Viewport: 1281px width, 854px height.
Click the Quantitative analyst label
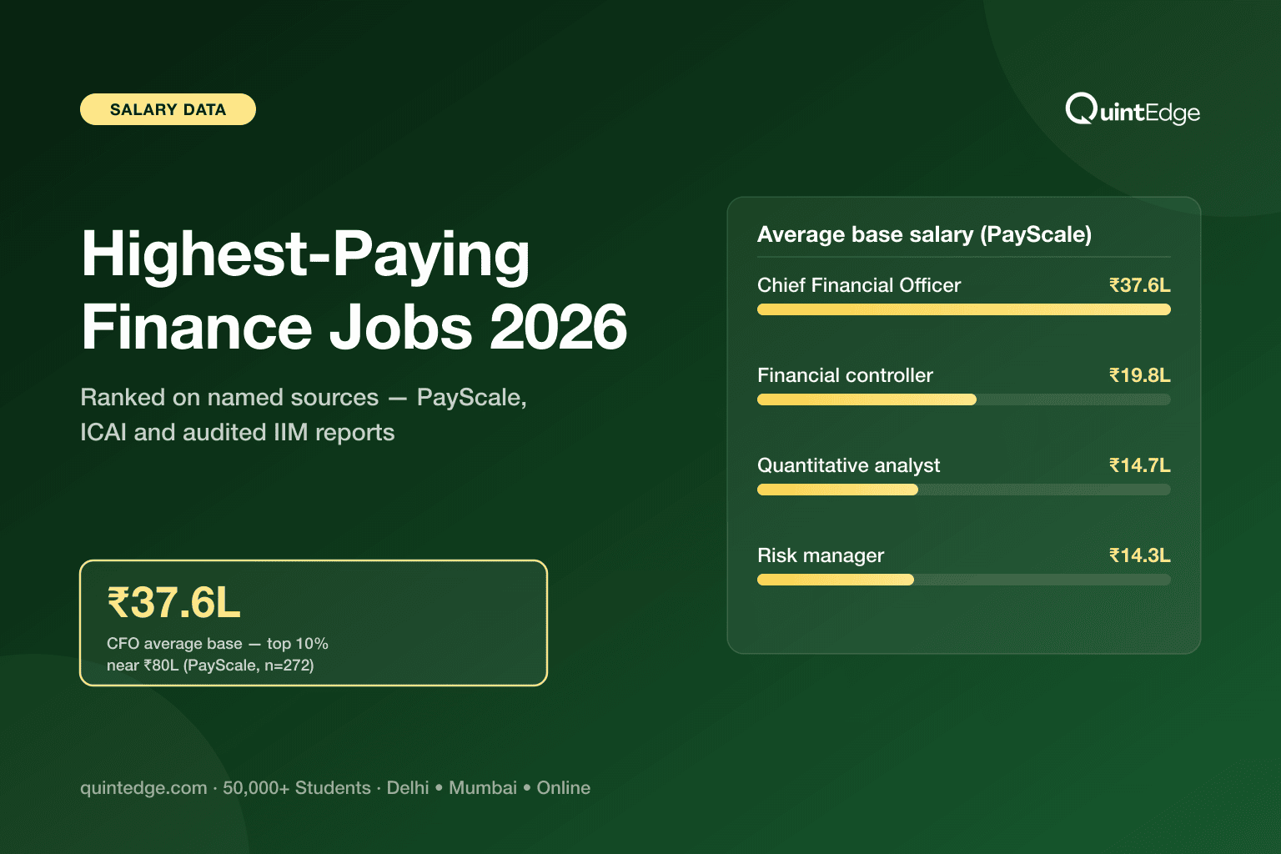[848, 465]
